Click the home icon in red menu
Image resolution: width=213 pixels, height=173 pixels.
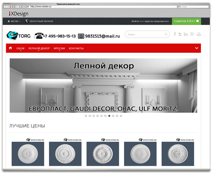point(10,48)
